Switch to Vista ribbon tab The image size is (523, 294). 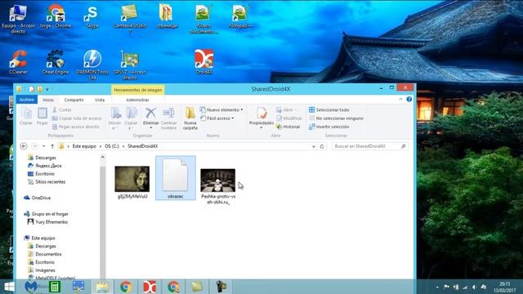pyautogui.click(x=100, y=100)
